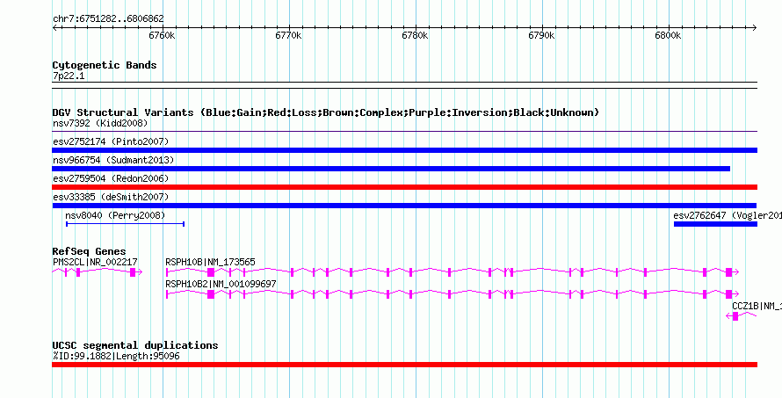Click the 6800k ruler tick label
The image size is (782, 398).
[668, 36]
